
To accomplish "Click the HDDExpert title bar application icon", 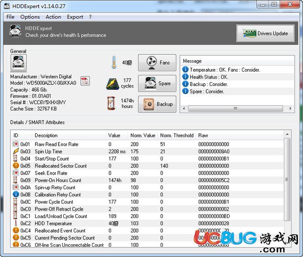I will coord(7,6).
